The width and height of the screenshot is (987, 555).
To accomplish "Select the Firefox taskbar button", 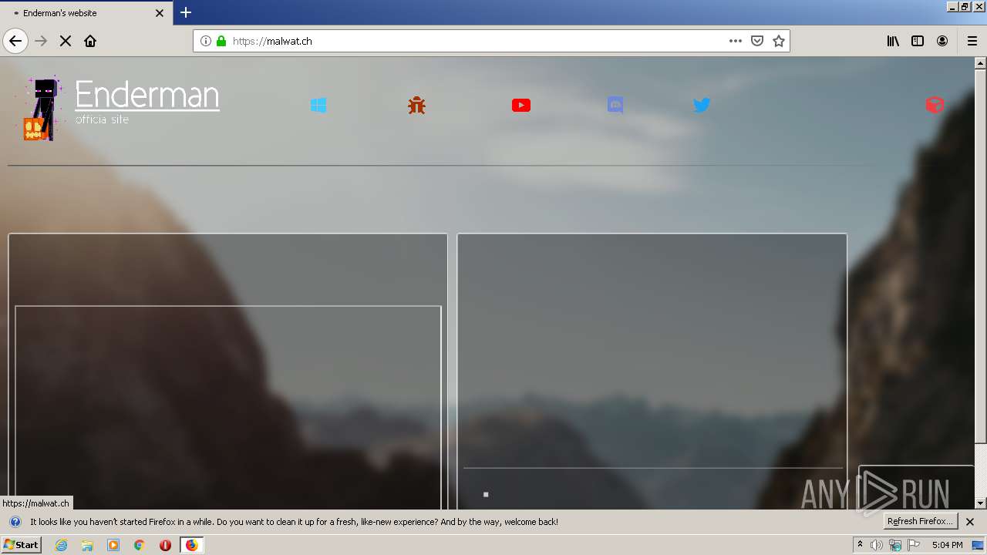I will 192,545.
